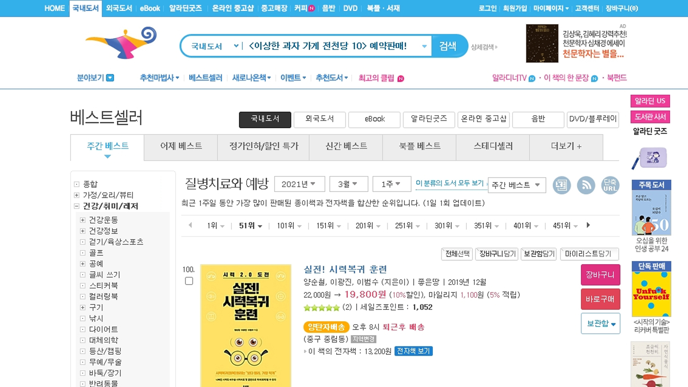Viewport: 688px width, 387px height.
Task: Check the checkbox for book rank 100
Action: point(189,281)
